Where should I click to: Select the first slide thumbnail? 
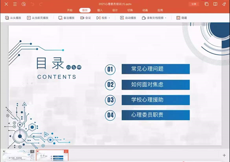[19, 155]
